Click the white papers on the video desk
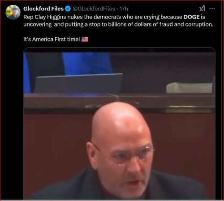Screen dimensions: 224x201 [190, 88]
